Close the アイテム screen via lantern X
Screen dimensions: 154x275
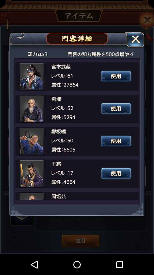click(x=147, y=20)
